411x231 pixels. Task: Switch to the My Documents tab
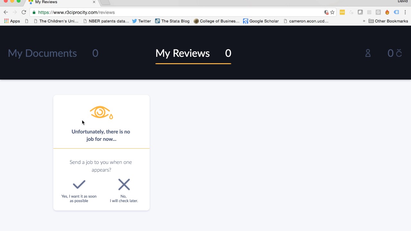pos(42,53)
